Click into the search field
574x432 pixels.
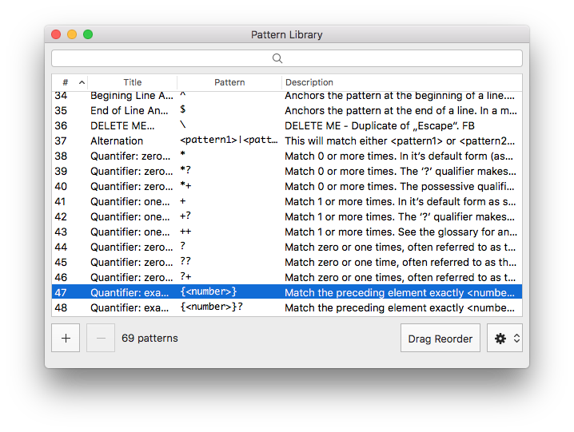tap(287, 58)
